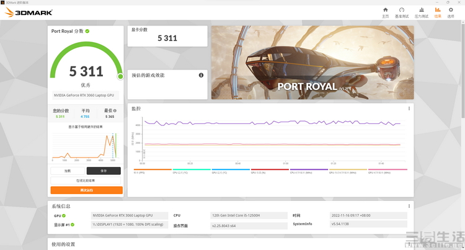Image resolution: width=465 pixels, height=250 pixels.
Task: Click the online compare results button
Action: [x=86, y=181]
